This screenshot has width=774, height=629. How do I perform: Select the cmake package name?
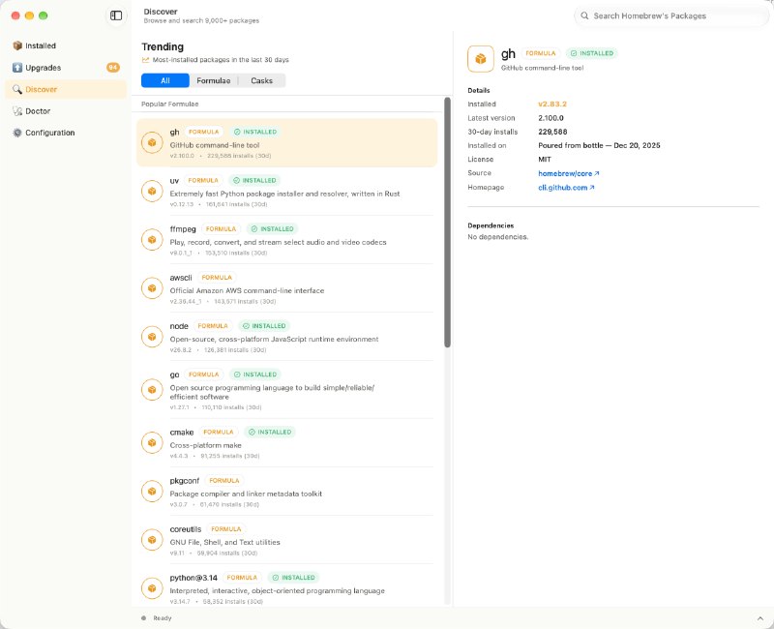(x=182, y=432)
